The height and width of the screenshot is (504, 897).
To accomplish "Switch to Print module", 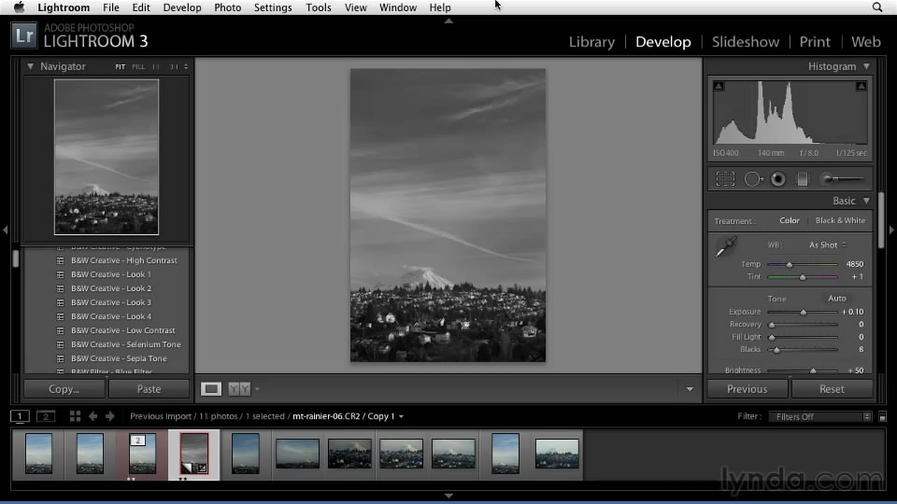I will [x=815, y=42].
